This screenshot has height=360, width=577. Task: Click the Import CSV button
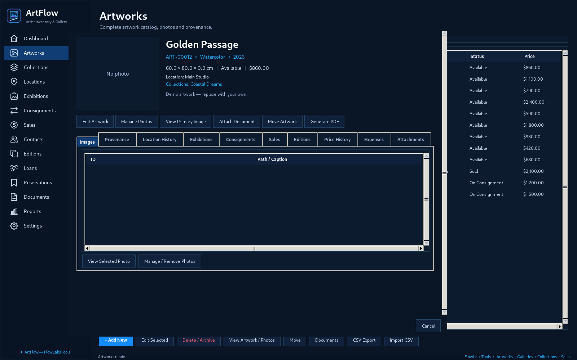[x=401, y=341]
